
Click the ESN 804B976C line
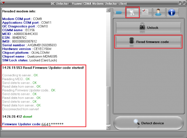pos(15,37)
